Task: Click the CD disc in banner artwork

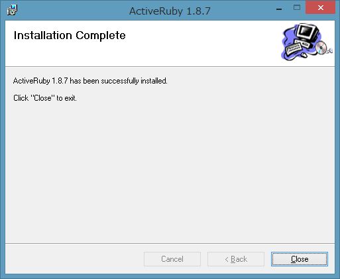Action: click(321, 48)
